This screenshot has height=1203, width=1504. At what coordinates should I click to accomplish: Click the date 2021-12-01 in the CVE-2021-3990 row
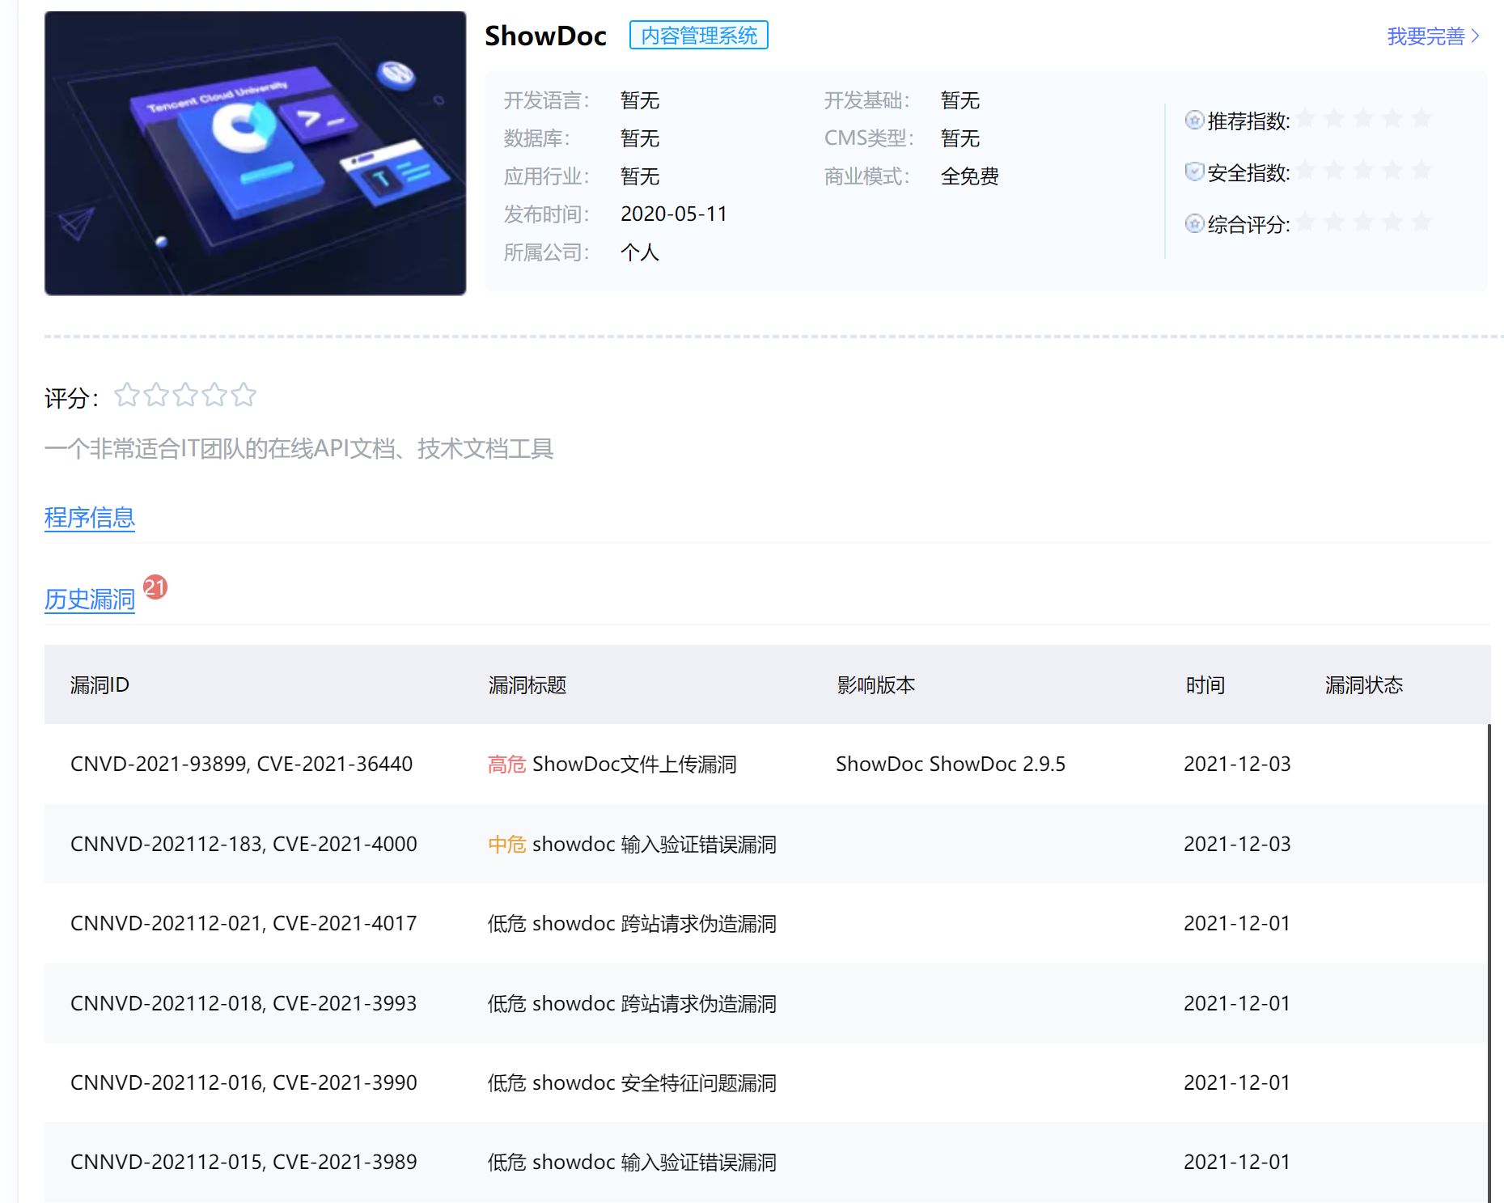click(1237, 1083)
